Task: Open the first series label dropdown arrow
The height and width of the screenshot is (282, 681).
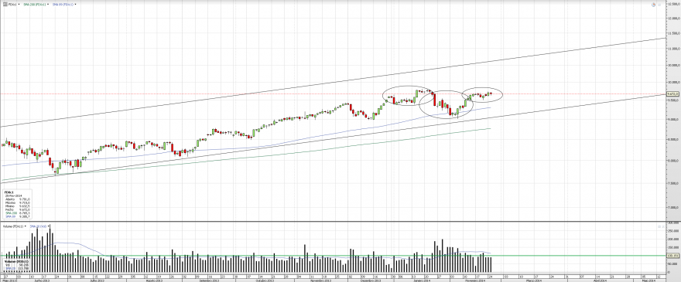Action: coord(19,5)
